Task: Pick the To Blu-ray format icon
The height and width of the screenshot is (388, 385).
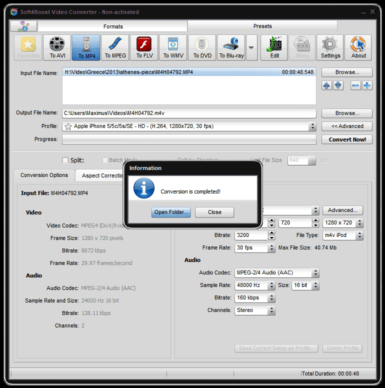Action: (x=231, y=47)
